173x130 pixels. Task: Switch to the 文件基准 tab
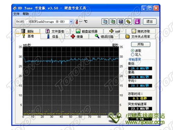(x=55, y=31)
